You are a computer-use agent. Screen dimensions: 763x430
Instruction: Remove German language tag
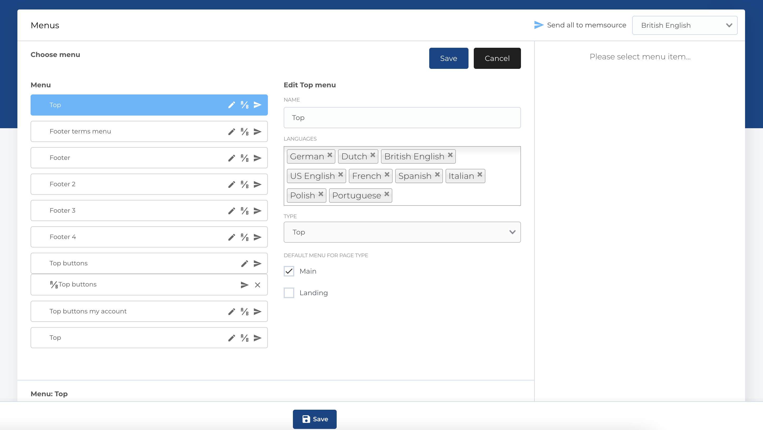330,155
